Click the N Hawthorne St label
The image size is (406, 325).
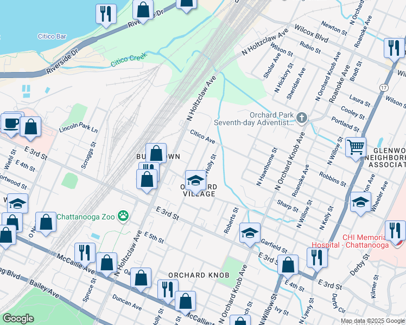[x=267, y=167]
